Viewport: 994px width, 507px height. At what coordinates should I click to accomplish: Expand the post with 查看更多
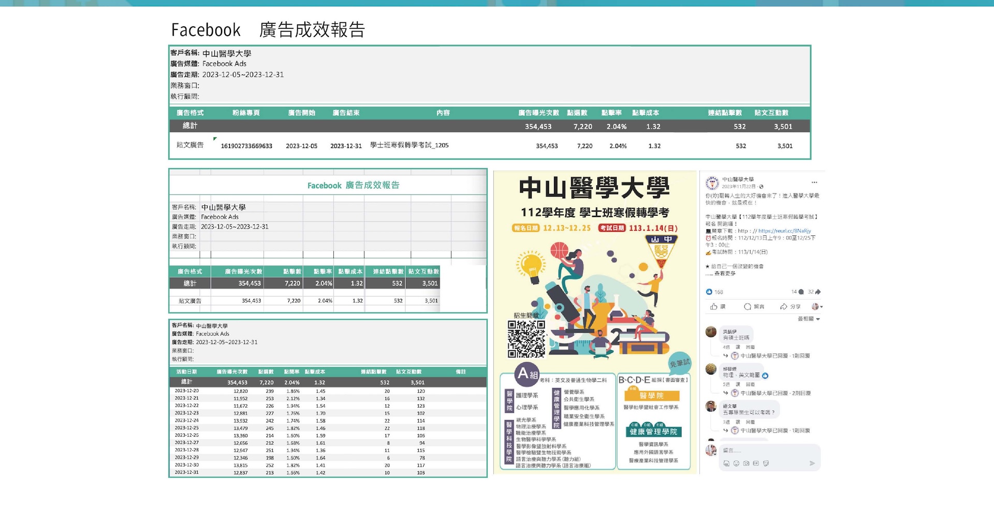725,273
